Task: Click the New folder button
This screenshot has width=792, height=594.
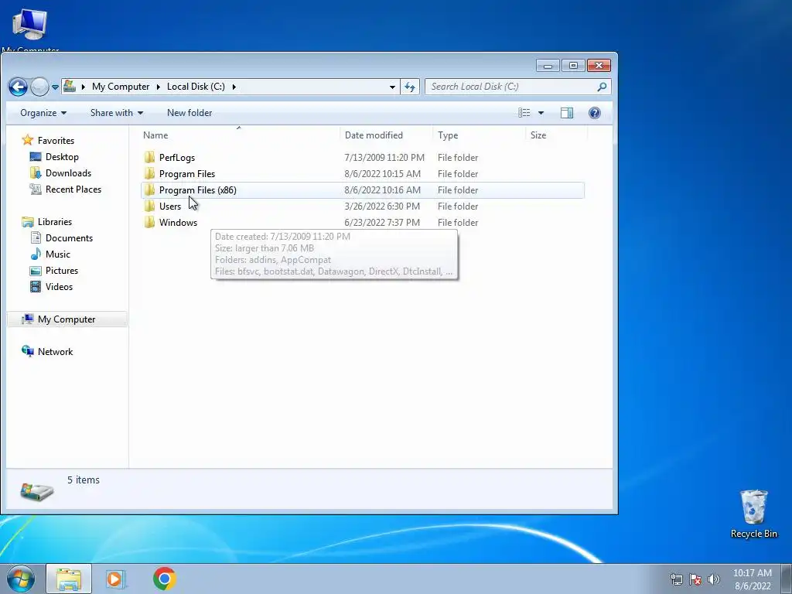Action: pos(189,113)
